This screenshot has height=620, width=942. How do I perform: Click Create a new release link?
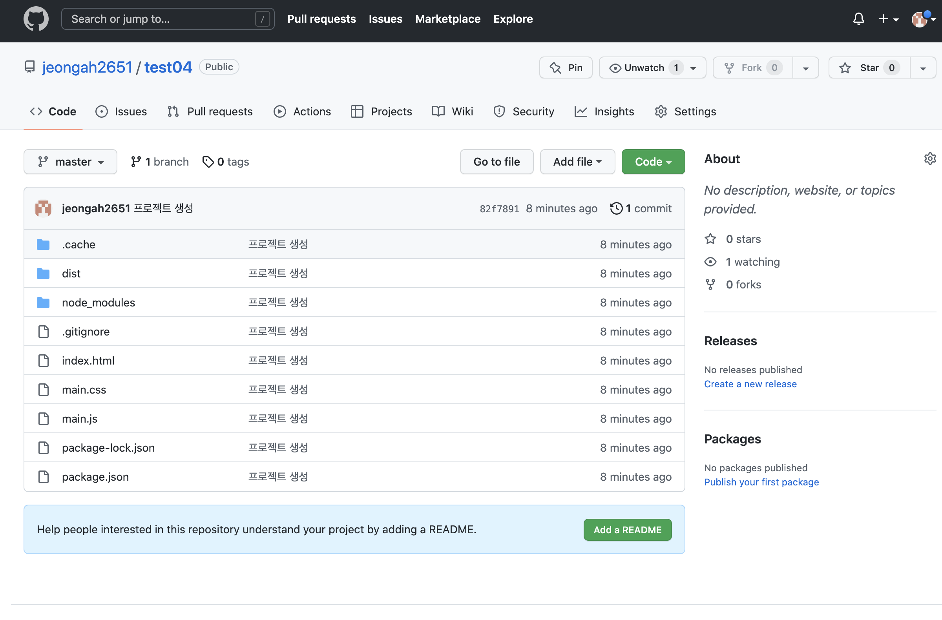750,384
